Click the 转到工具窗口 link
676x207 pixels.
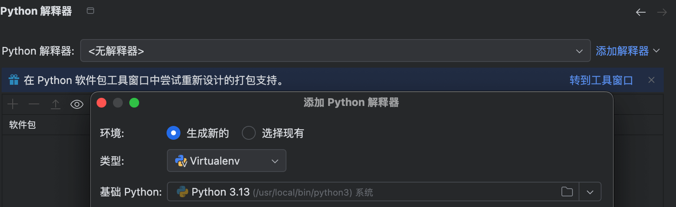click(601, 80)
